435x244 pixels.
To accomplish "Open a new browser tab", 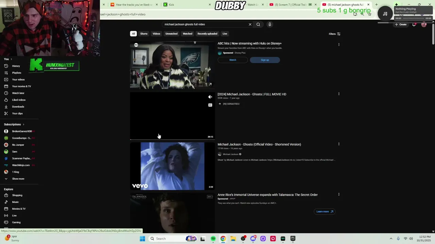I will pyautogui.click(x=377, y=5).
